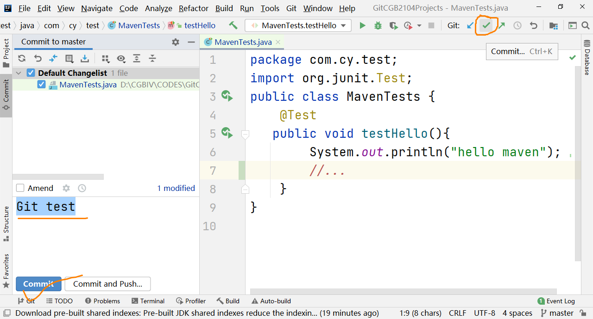The image size is (593, 319).
Task: Click the blue Commit button
Action: pos(38,284)
